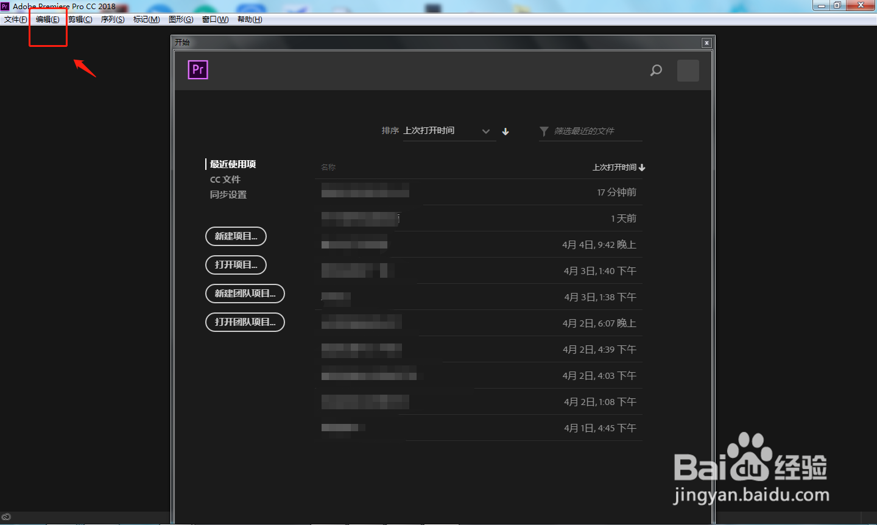Open the 窗口(W) menu
877x525 pixels.
click(215, 19)
